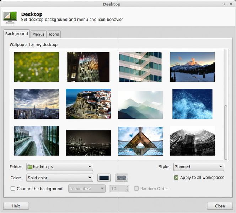The height and width of the screenshot is (213, 236).
Task: Switch to the Menus tab
Action: click(x=38, y=34)
